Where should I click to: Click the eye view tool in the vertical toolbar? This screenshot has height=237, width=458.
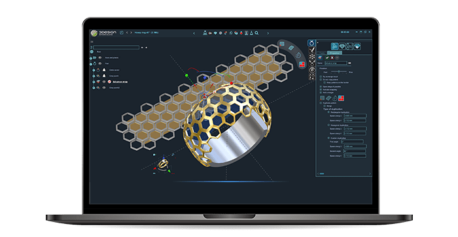pyautogui.click(x=312, y=70)
